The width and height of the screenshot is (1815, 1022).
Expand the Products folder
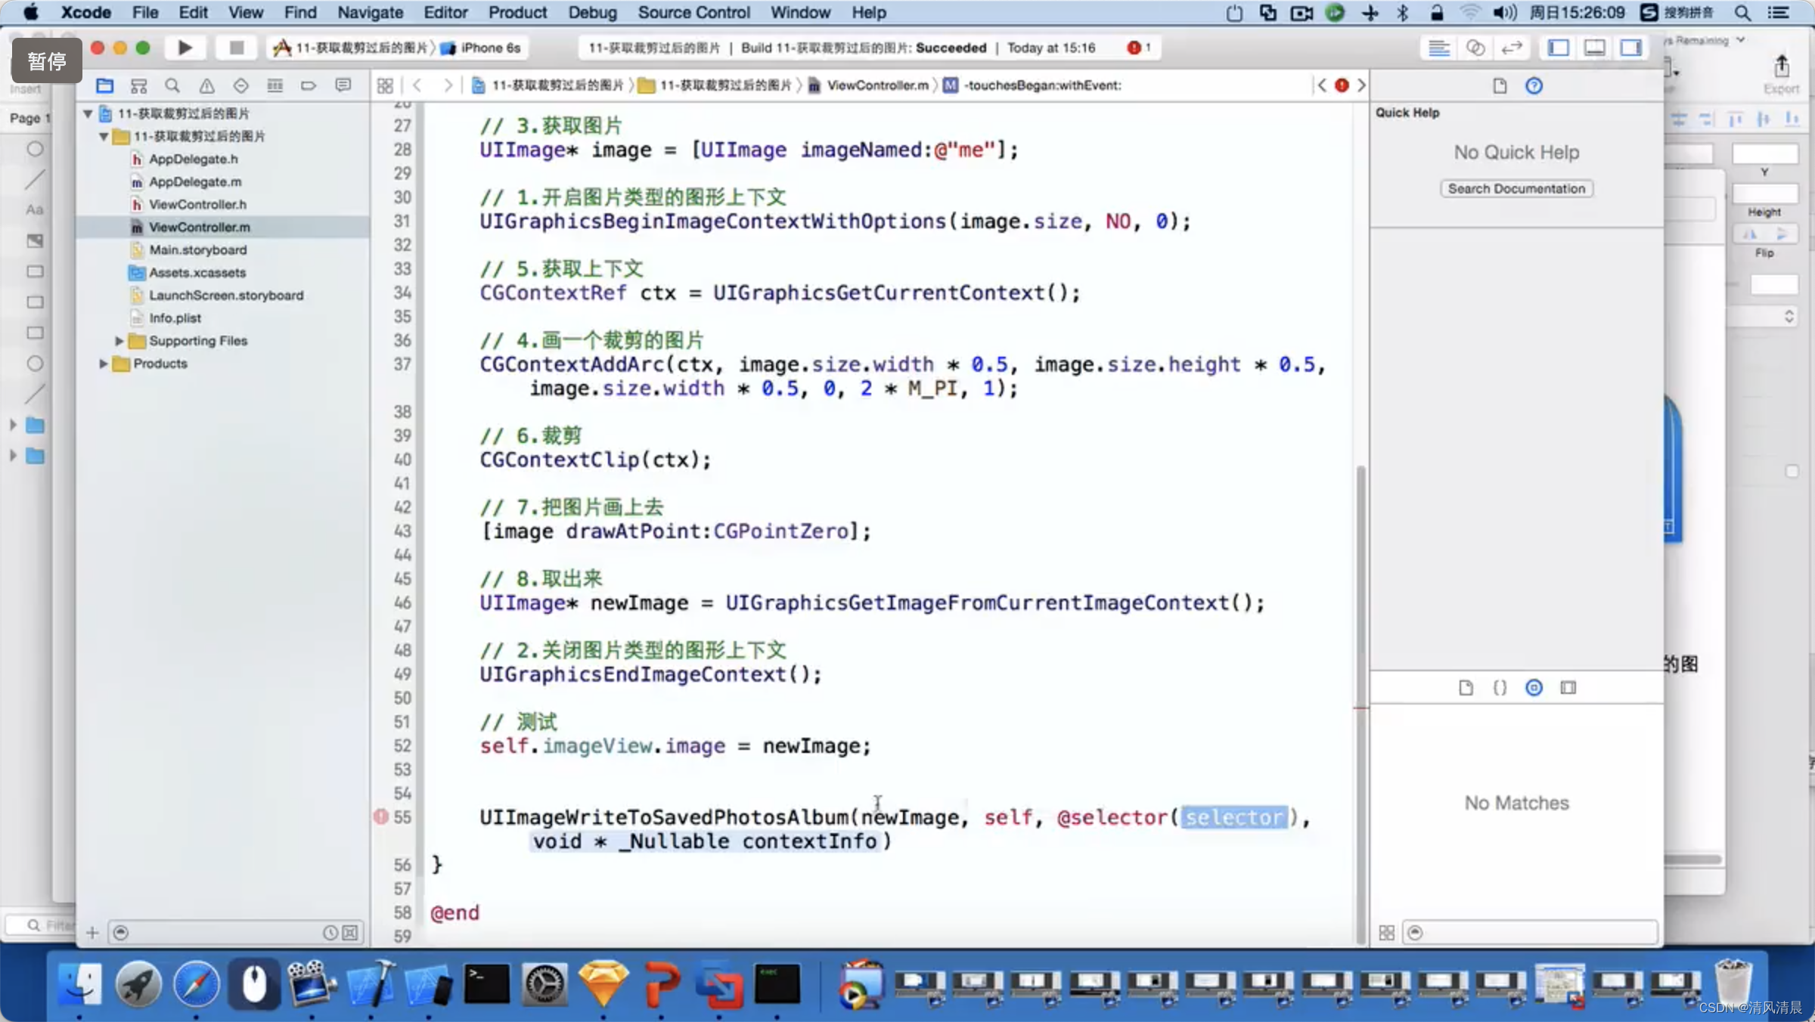(x=103, y=364)
